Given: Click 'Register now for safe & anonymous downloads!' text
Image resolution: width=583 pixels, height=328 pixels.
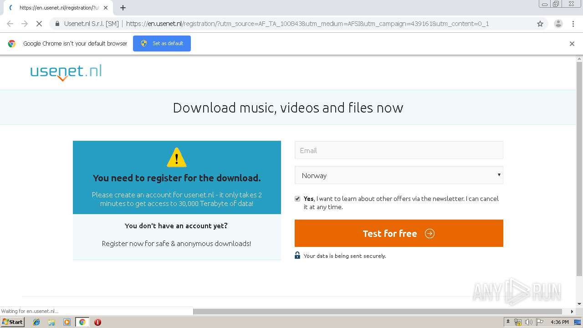Looking at the screenshot, I should pyautogui.click(x=177, y=243).
